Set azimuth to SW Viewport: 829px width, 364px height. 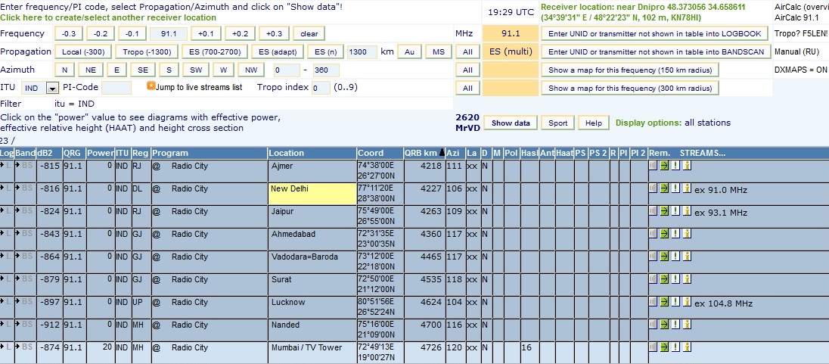point(196,70)
